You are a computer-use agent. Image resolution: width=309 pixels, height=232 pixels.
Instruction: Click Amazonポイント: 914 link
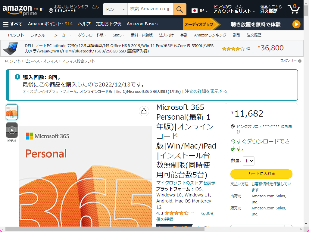[50, 24]
